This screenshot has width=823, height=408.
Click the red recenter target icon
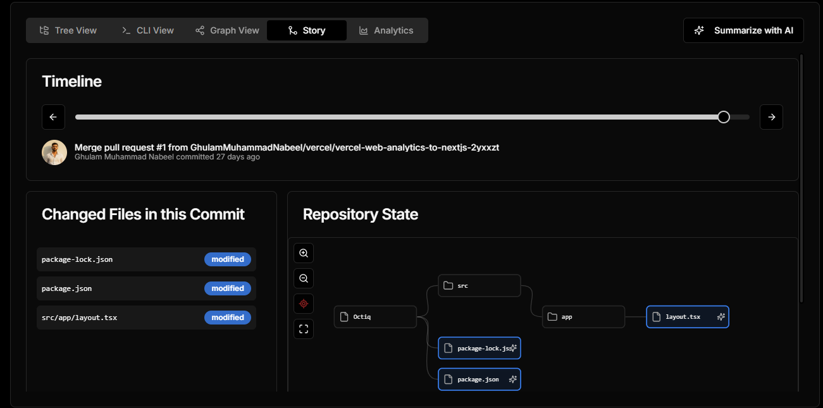point(304,304)
